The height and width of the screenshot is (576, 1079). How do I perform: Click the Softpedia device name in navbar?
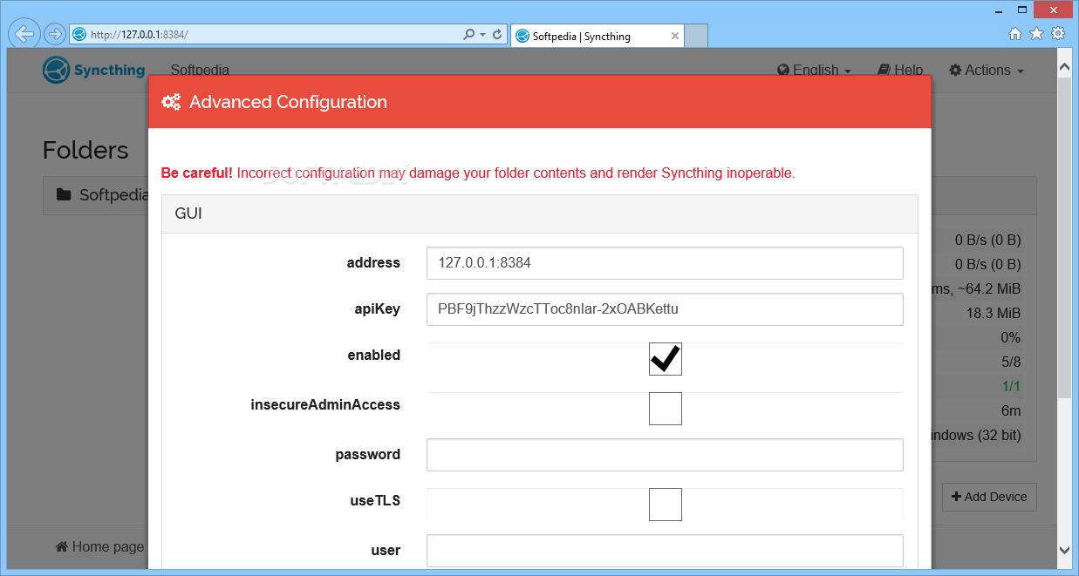click(x=200, y=70)
